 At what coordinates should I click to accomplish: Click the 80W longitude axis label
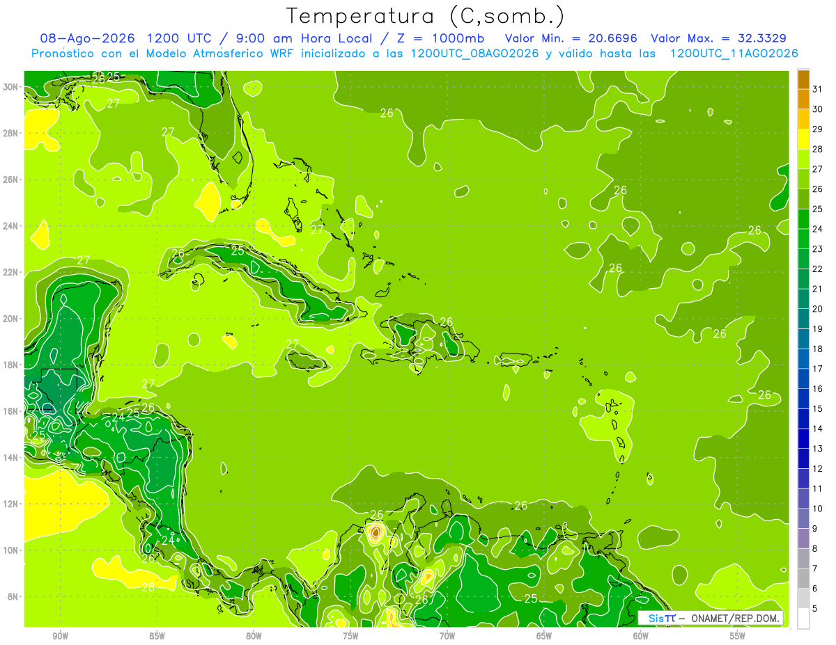pos(254,636)
